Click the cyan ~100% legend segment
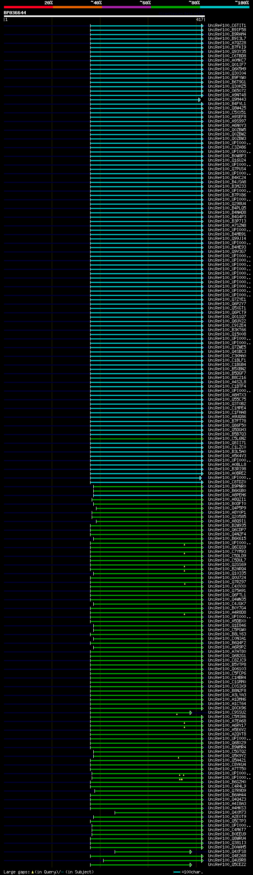253x875 pixels. pos(224,7)
